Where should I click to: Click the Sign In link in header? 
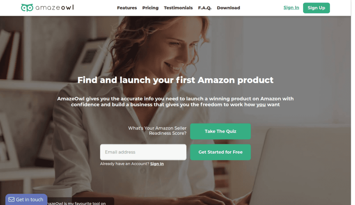click(x=291, y=8)
